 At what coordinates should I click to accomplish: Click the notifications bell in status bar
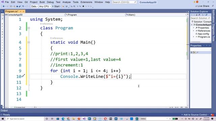click(x=212, y=115)
